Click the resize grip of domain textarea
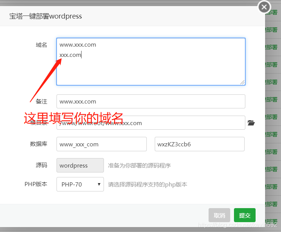The width and height of the screenshot is (281, 232). point(242,82)
